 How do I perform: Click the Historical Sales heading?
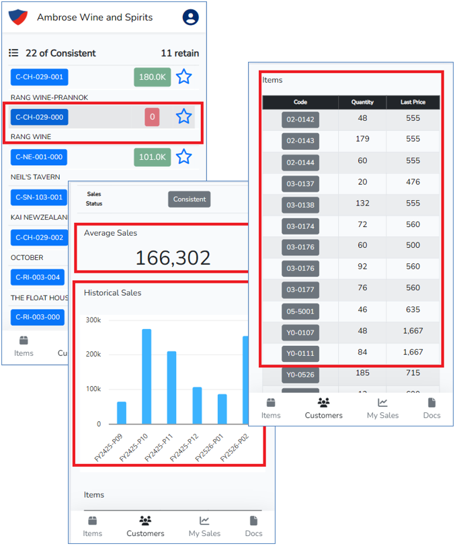[112, 293]
